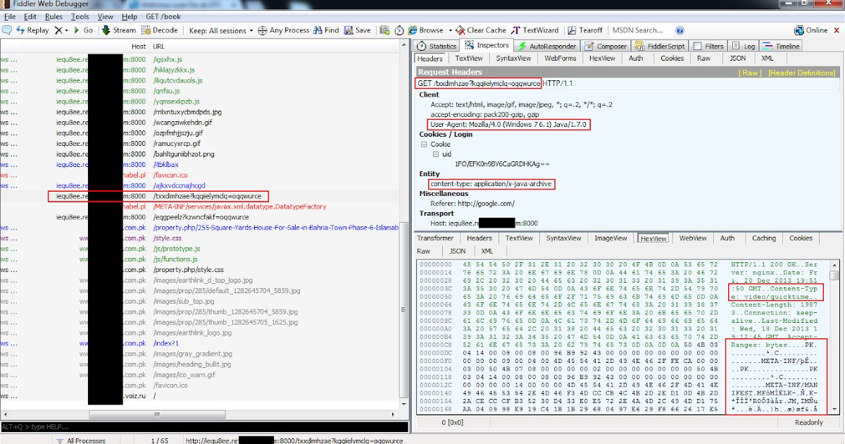Open the Keep: All sessions dropdown
The image size is (845, 444).
[x=217, y=30]
